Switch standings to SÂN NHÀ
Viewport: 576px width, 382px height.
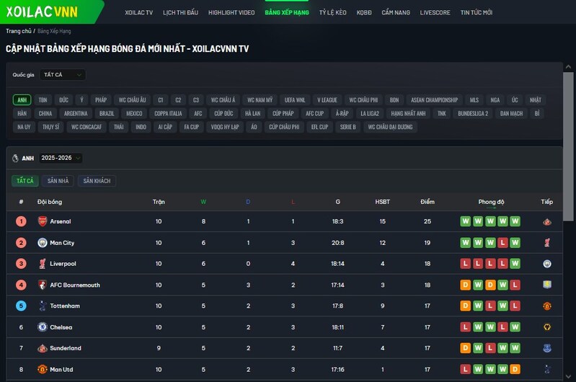point(58,181)
